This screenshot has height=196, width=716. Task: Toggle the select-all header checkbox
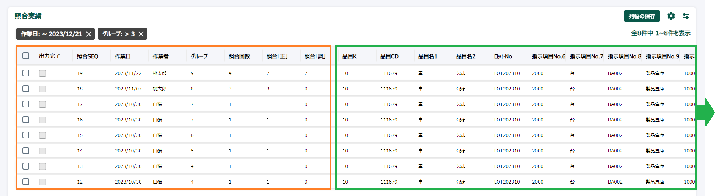tap(26, 56)
